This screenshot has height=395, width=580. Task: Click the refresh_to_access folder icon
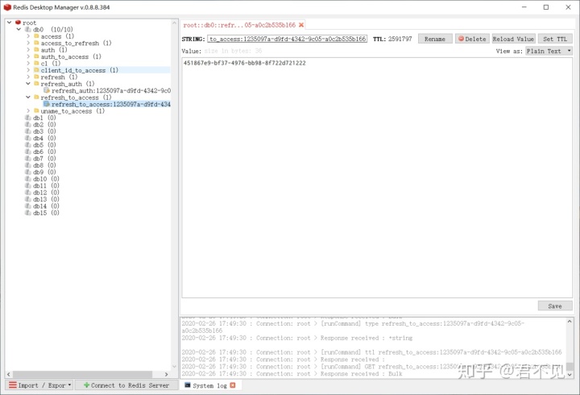(36, 98)
